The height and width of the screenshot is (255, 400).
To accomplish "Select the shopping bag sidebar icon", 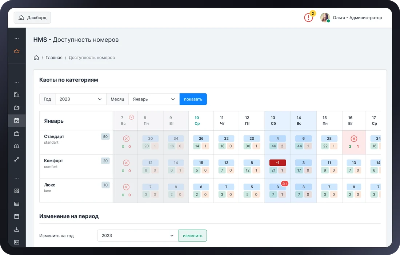I will tap(17, 133).
